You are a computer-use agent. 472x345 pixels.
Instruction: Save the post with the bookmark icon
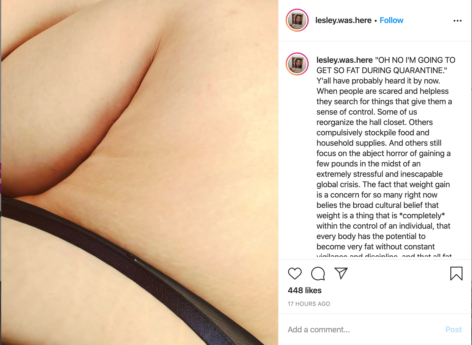456,274
